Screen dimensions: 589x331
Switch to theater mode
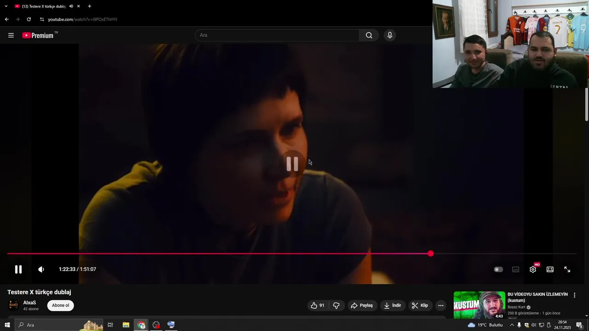[x=550, y=269]
